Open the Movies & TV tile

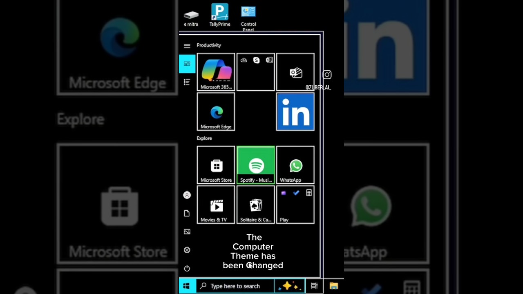(x=216, y=205)
